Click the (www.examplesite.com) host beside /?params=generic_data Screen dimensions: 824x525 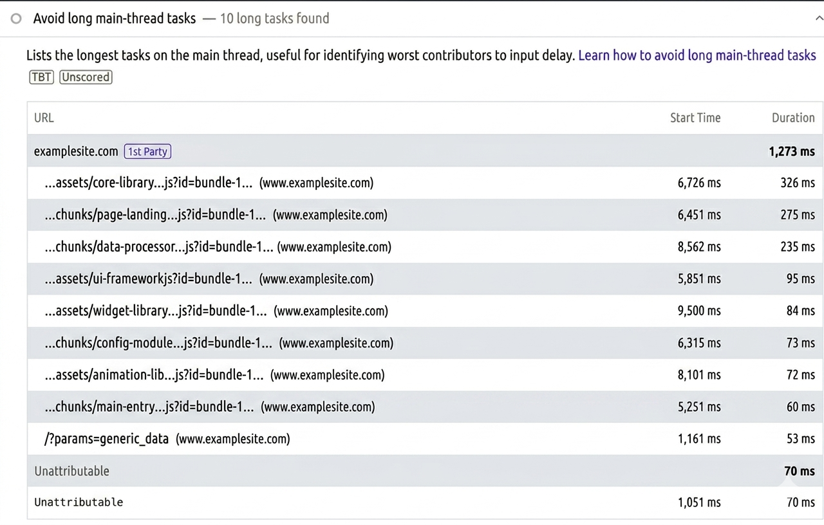[x=233, y=439]
